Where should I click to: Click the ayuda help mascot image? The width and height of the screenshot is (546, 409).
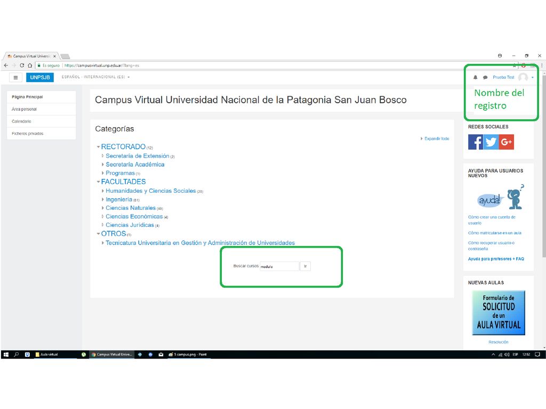500,198
